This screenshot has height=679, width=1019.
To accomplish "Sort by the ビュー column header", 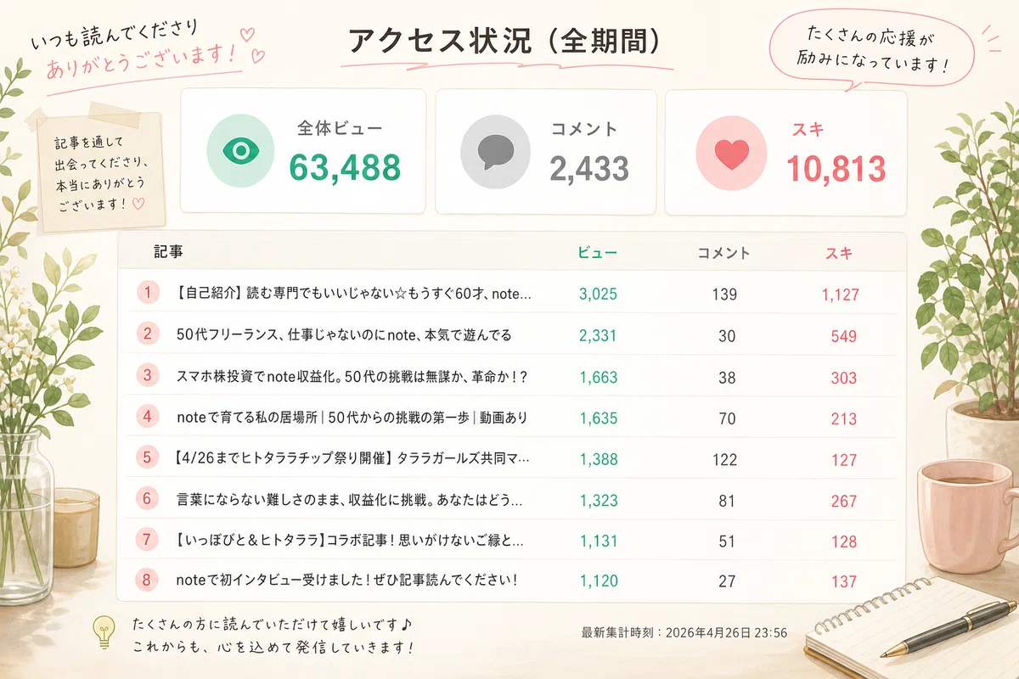I will point(598,253).
